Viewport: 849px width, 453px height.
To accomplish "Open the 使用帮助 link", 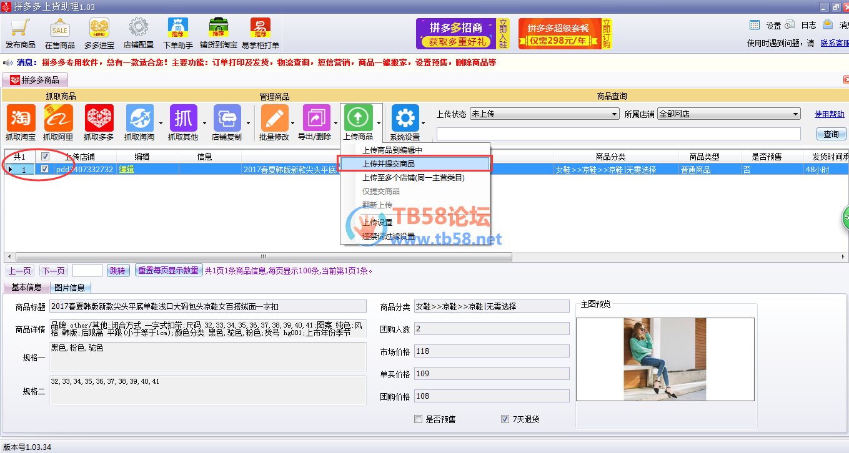I will (829, 114).
